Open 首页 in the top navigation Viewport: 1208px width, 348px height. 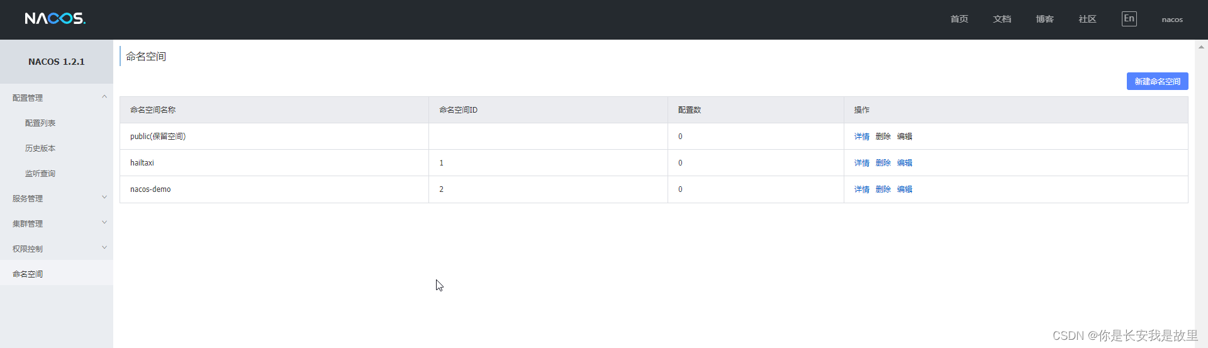point(959,20)
